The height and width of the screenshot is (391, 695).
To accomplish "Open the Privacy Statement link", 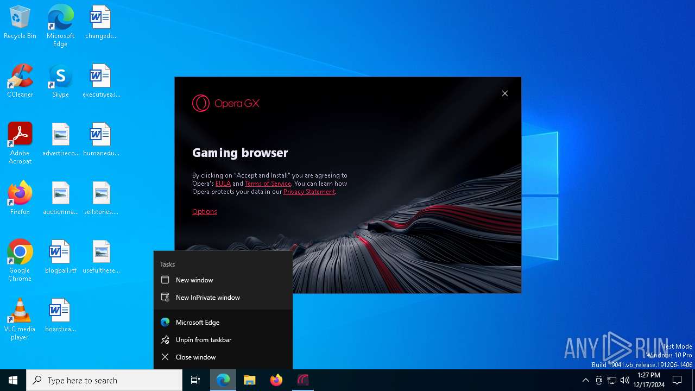I will [309, 192].
